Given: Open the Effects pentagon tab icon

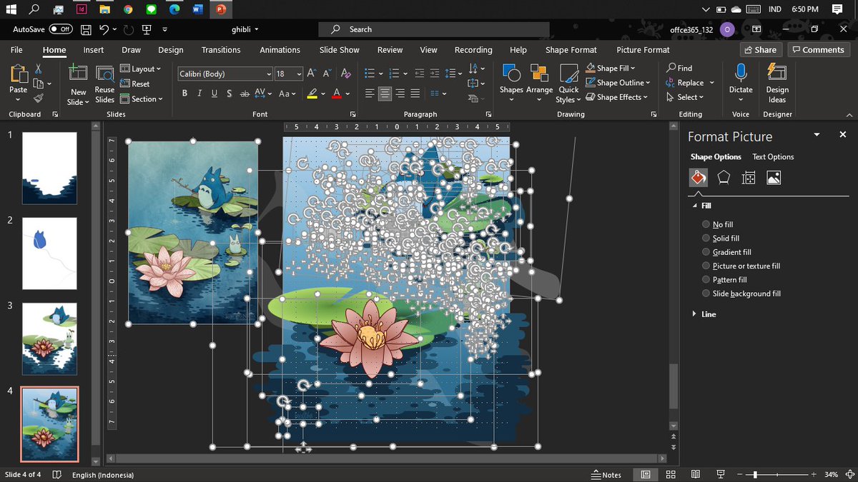Looking at the screenshot, I should point(724,178).
